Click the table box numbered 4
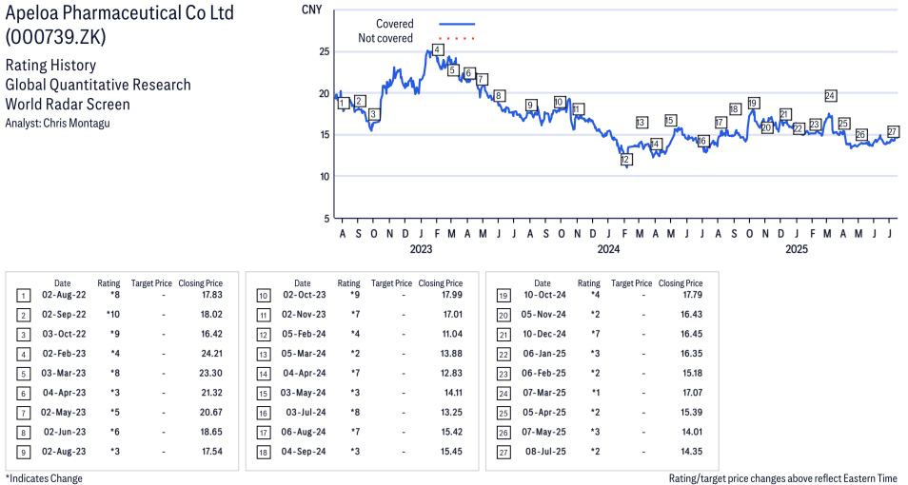 23,355
